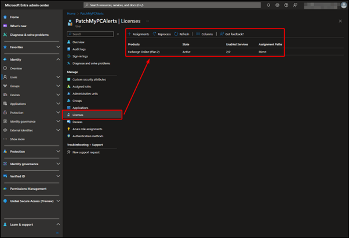Open the ellipsis menu beside Licenses title
Screen dimensions: 349x238
147,21
